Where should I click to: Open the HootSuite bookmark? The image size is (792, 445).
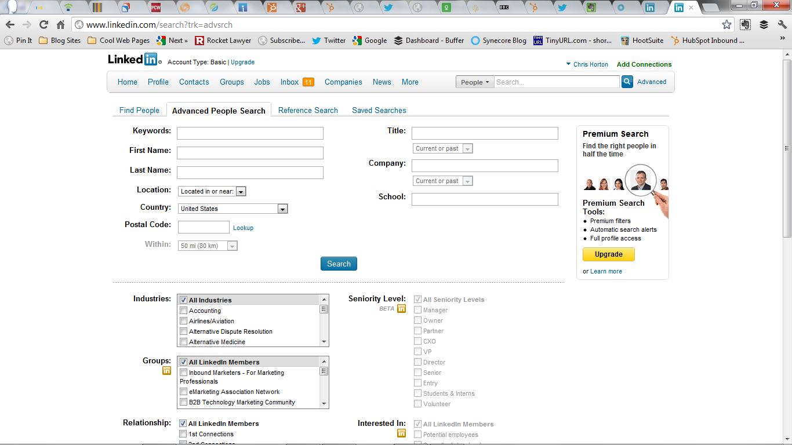[x=642, y=41]
